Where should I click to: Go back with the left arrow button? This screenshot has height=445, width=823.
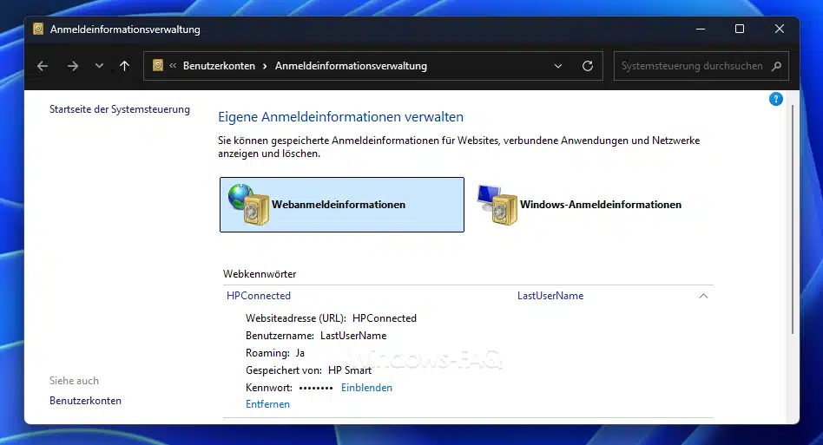43,66
